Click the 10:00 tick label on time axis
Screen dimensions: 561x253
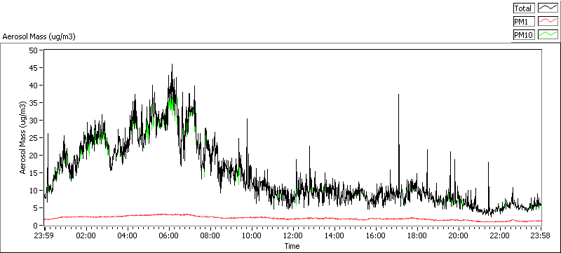pos(252,236)
